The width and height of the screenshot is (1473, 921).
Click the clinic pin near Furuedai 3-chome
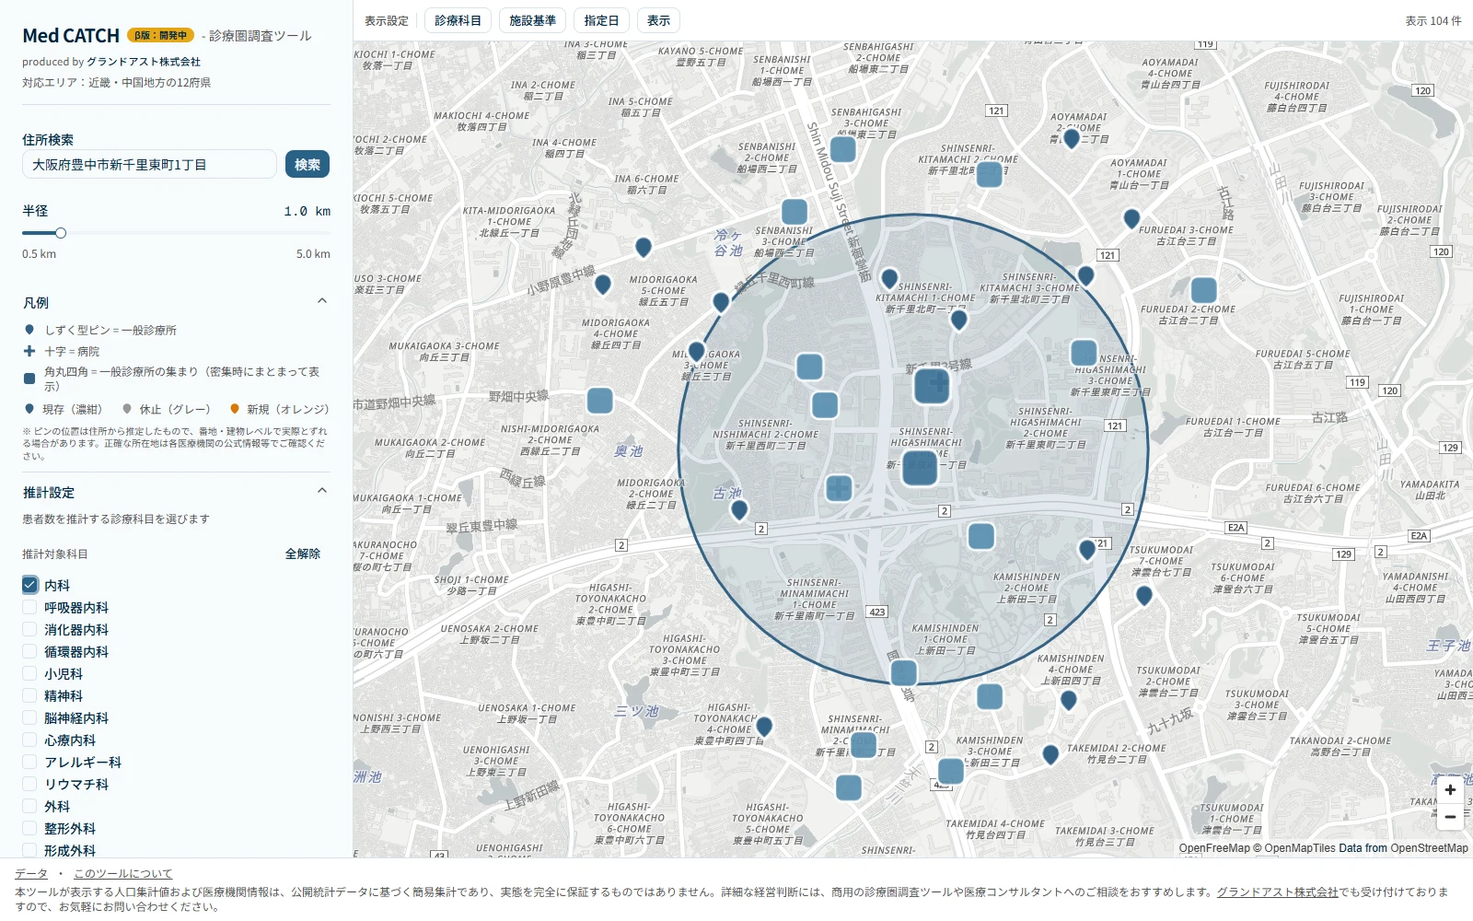click(x=1131, y=219)
